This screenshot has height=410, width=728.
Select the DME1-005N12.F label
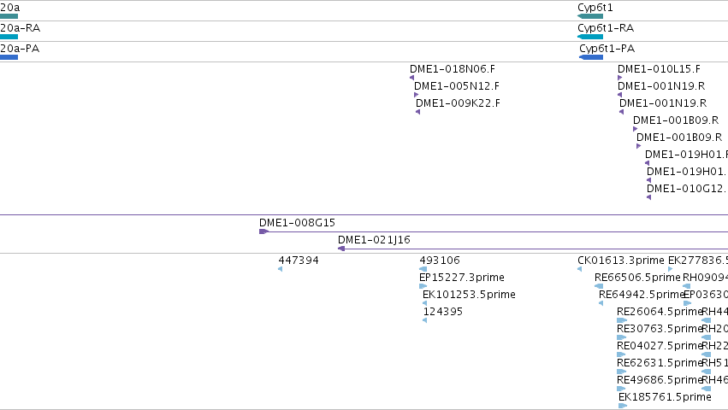coord(457,86)
